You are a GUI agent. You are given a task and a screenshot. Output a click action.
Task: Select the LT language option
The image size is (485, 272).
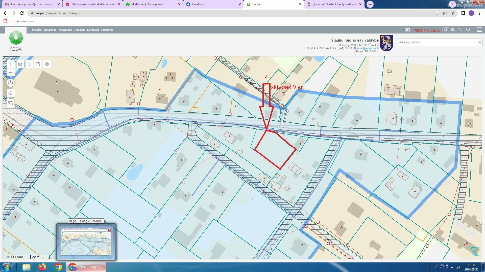pos(446,30)
